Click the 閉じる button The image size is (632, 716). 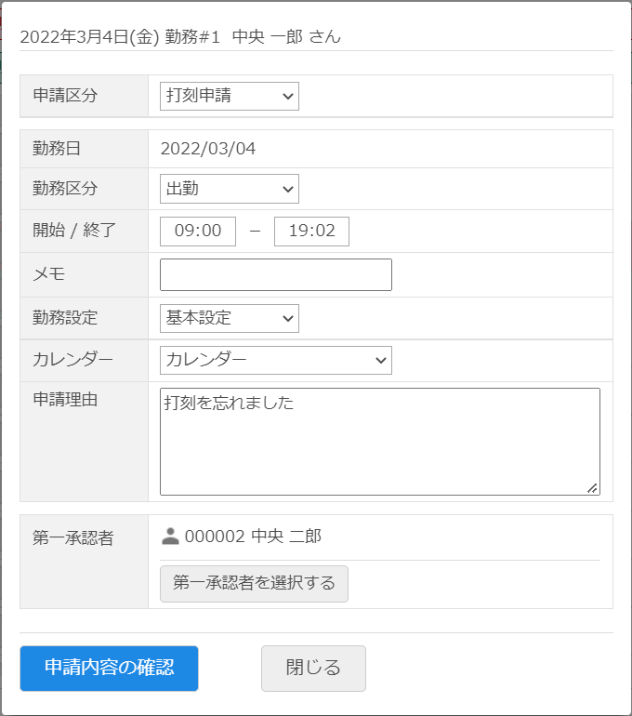coord(313,668)
